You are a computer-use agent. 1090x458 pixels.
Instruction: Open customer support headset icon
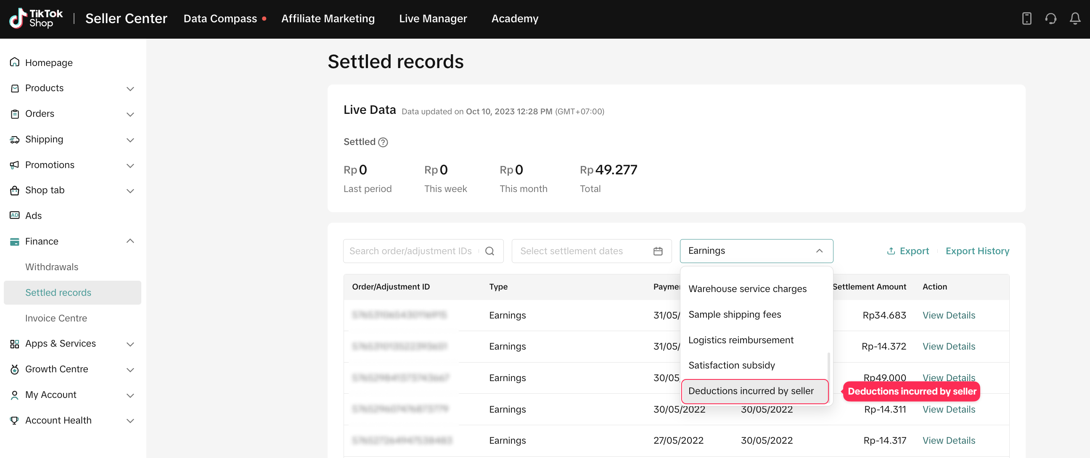point(1050,18)
